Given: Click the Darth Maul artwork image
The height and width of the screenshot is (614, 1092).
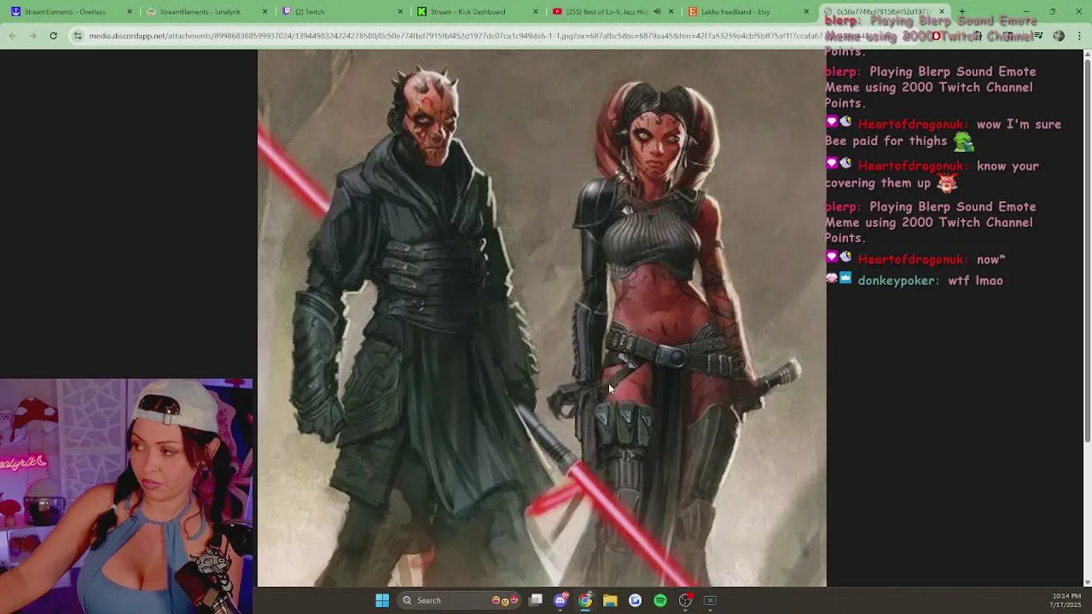Looking at the screenshot, I should point(542,318).
